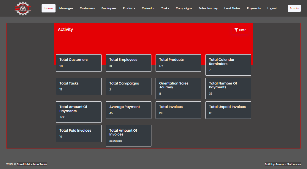Select the Total Tasks card
The image size is (307, 169).
pos(79,87)
